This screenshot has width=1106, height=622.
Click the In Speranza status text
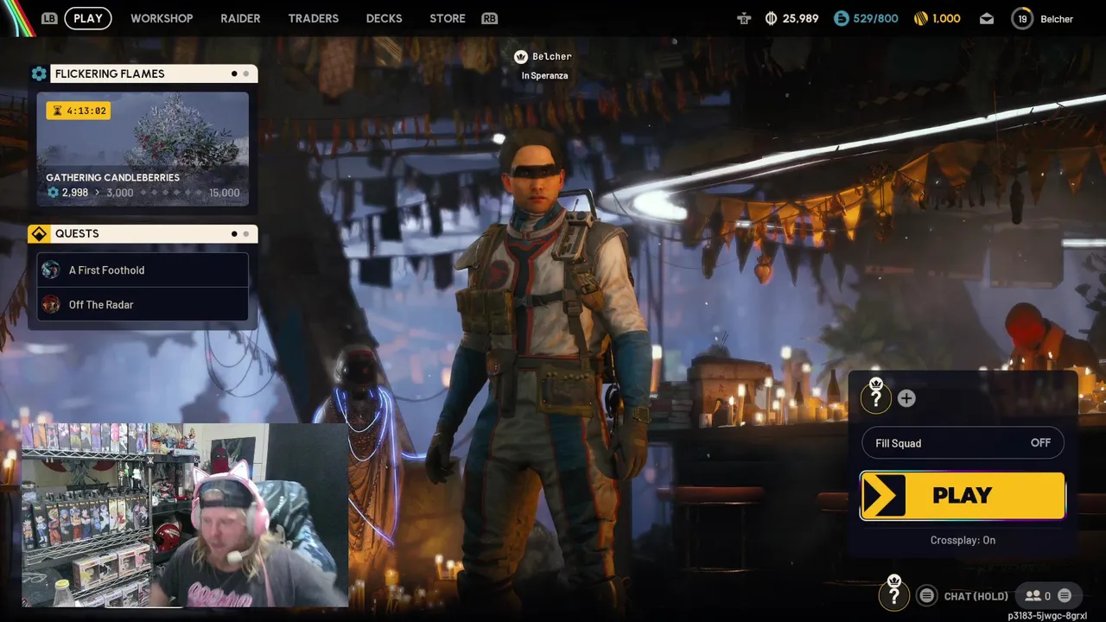tap(544, 76)
